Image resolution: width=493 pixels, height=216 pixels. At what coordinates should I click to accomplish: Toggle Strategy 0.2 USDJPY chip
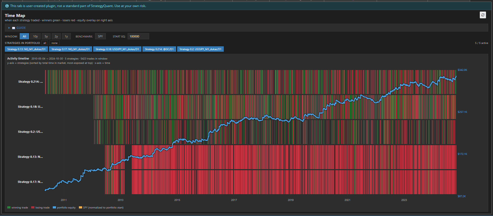coord(200,49)
